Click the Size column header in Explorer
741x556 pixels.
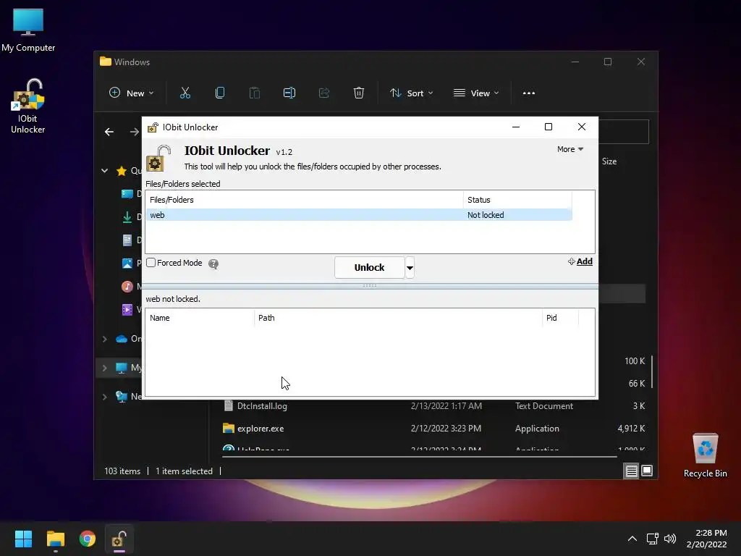[609, 161]
